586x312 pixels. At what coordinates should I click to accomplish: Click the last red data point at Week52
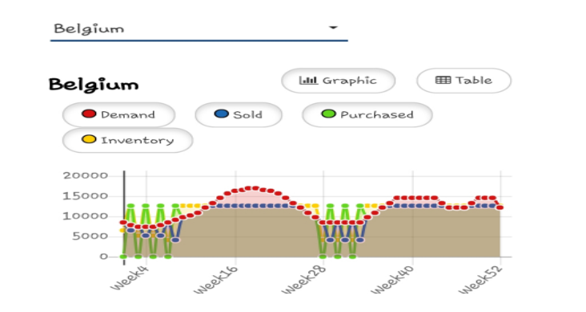(500, 207)
